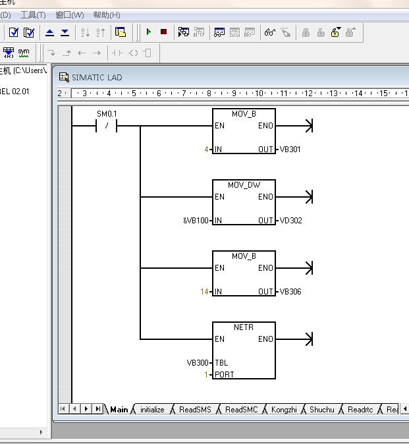Click the Download blue down-arrow icon
Viewport: 409px width, 444px height.
(65, 32)
